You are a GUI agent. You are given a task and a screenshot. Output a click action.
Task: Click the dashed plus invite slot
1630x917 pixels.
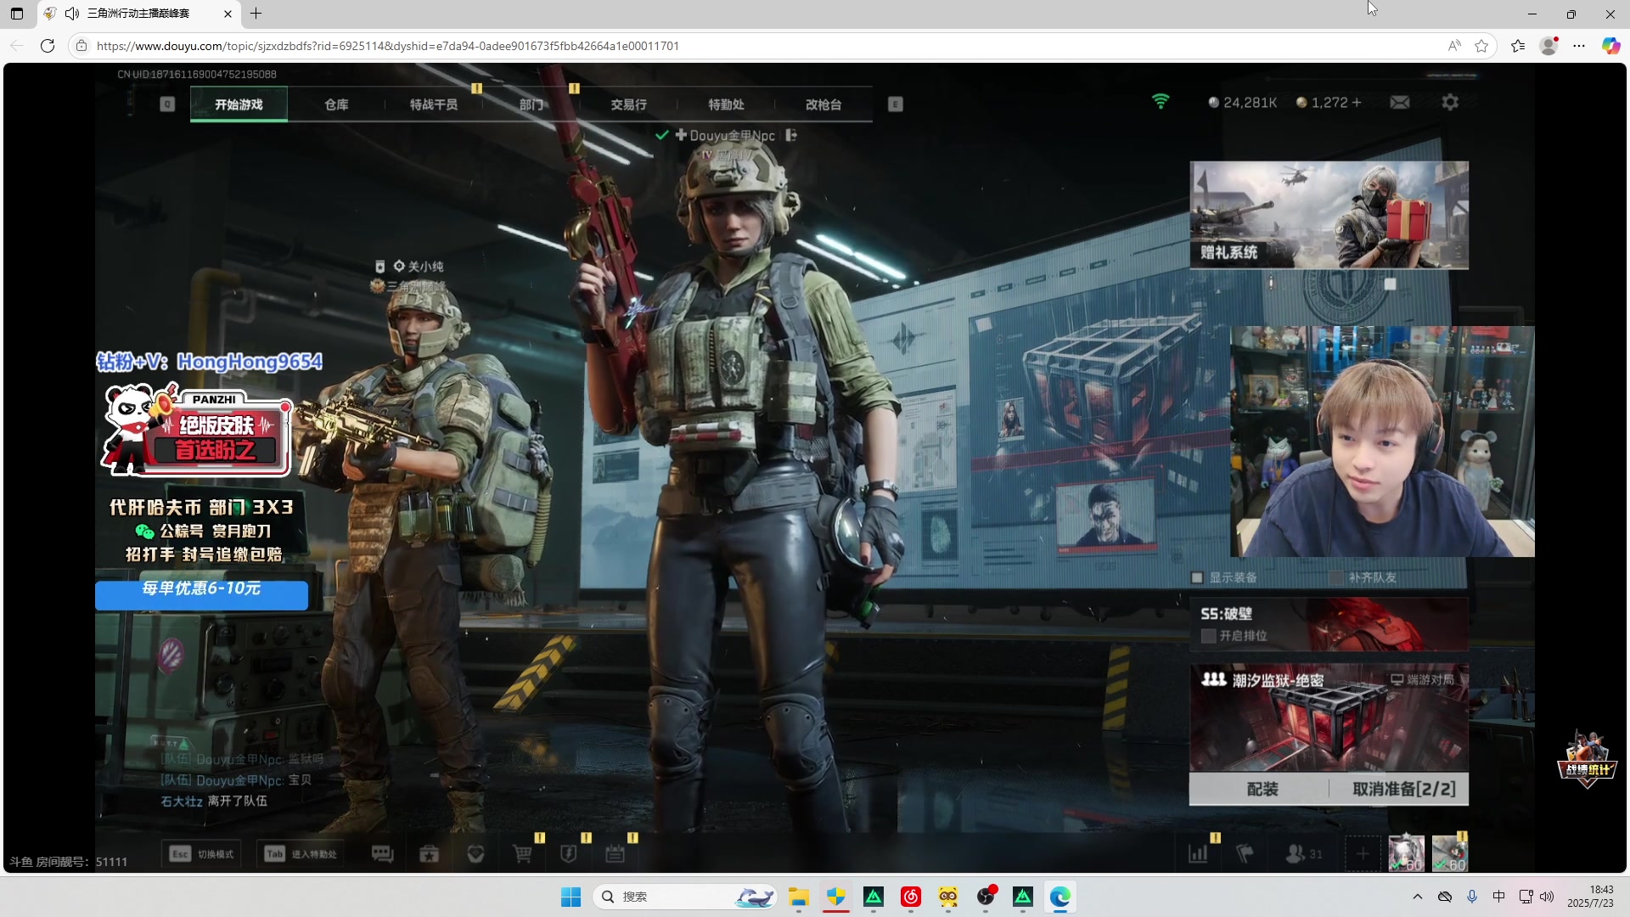coord(1363,854)
